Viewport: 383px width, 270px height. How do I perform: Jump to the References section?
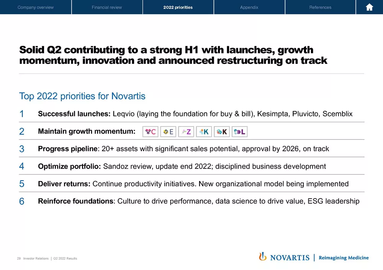(320, 7)
